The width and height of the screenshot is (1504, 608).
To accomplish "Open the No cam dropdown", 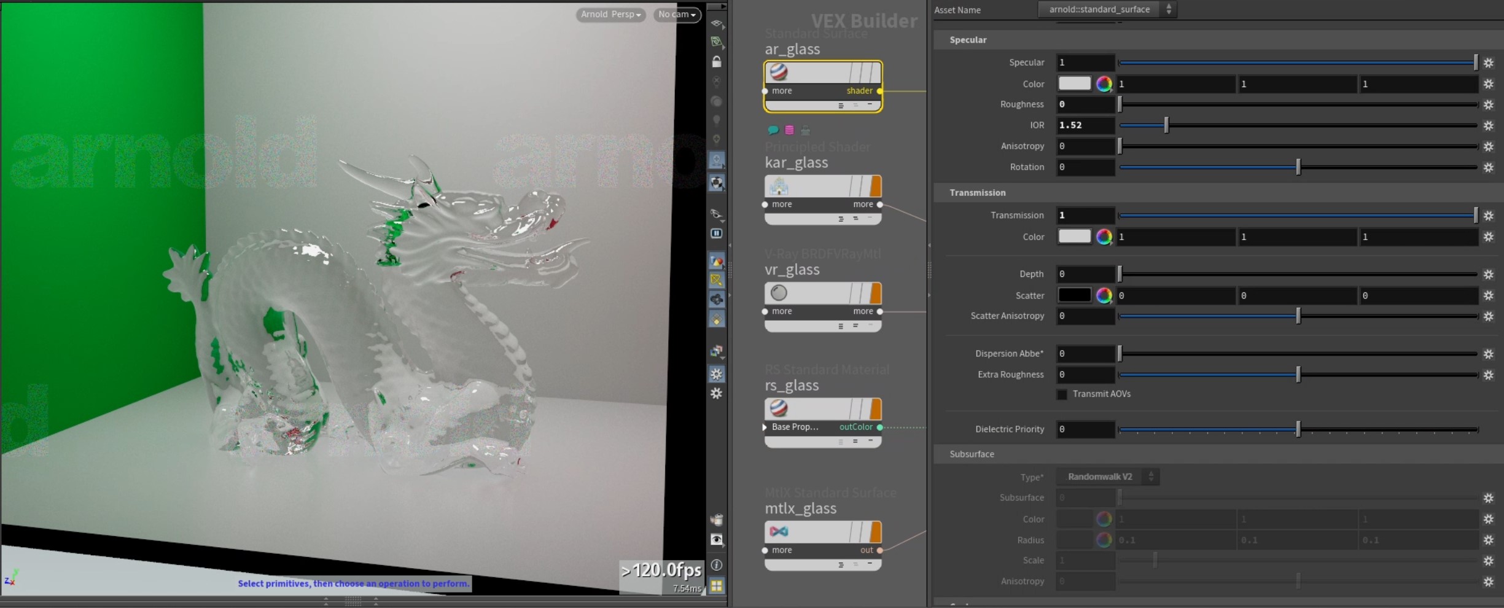I will click(676, 14).
